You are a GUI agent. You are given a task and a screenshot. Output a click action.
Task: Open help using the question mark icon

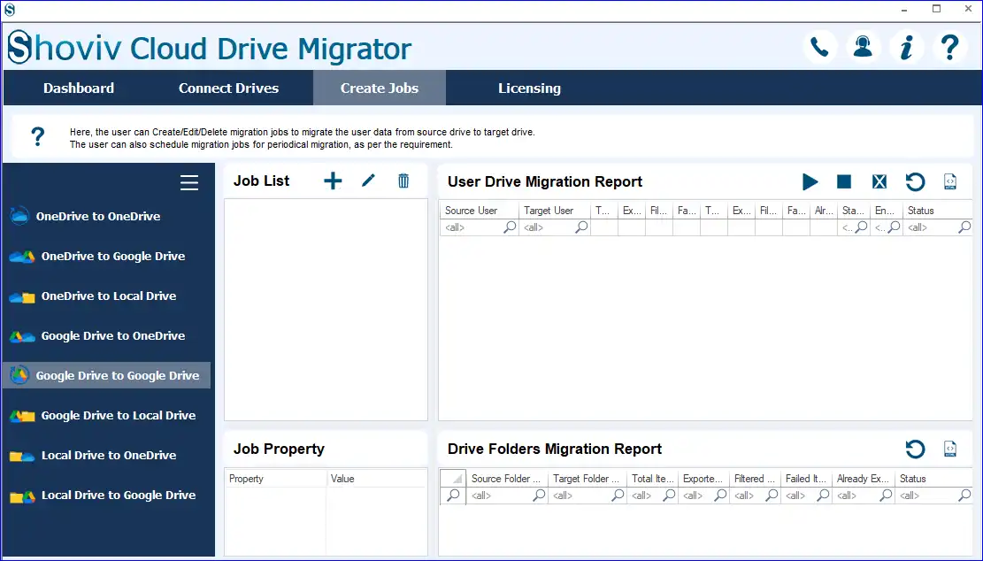coord(950,48)
